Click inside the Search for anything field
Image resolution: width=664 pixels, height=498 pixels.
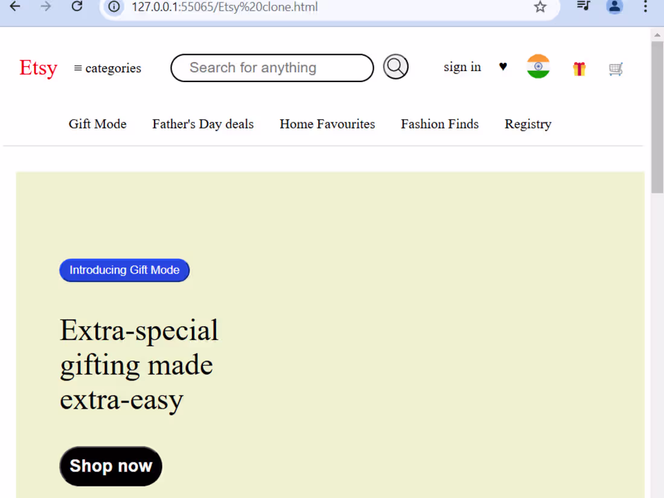click(272, 68)
